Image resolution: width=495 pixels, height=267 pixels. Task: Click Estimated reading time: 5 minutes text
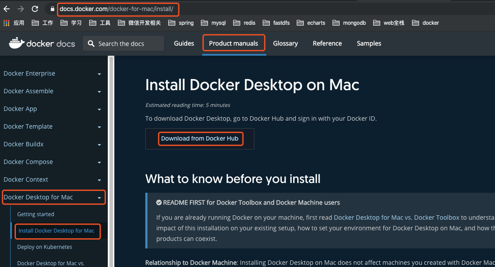(x=188, y=105)
